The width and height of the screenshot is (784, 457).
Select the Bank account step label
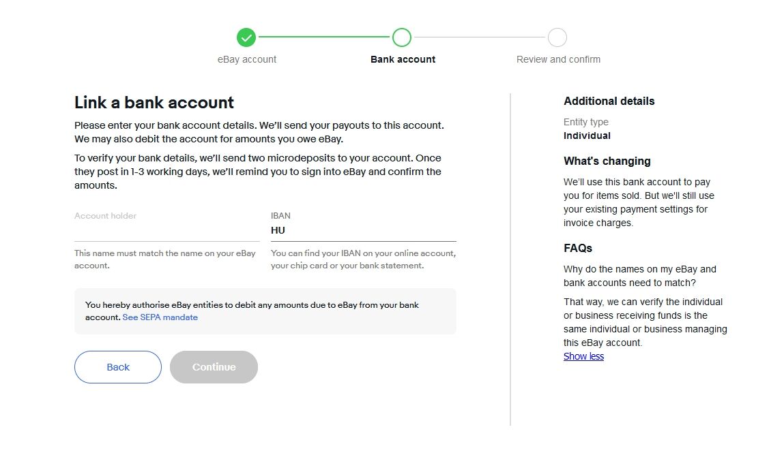403,59
